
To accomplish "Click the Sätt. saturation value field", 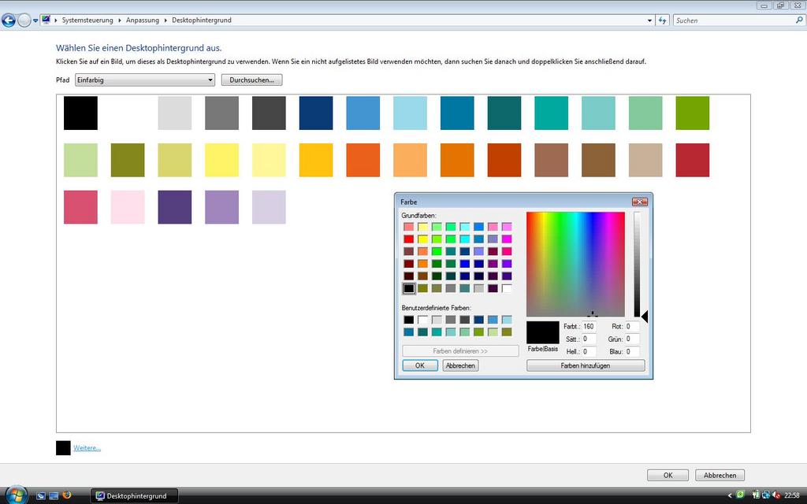I will click(589, 339).
